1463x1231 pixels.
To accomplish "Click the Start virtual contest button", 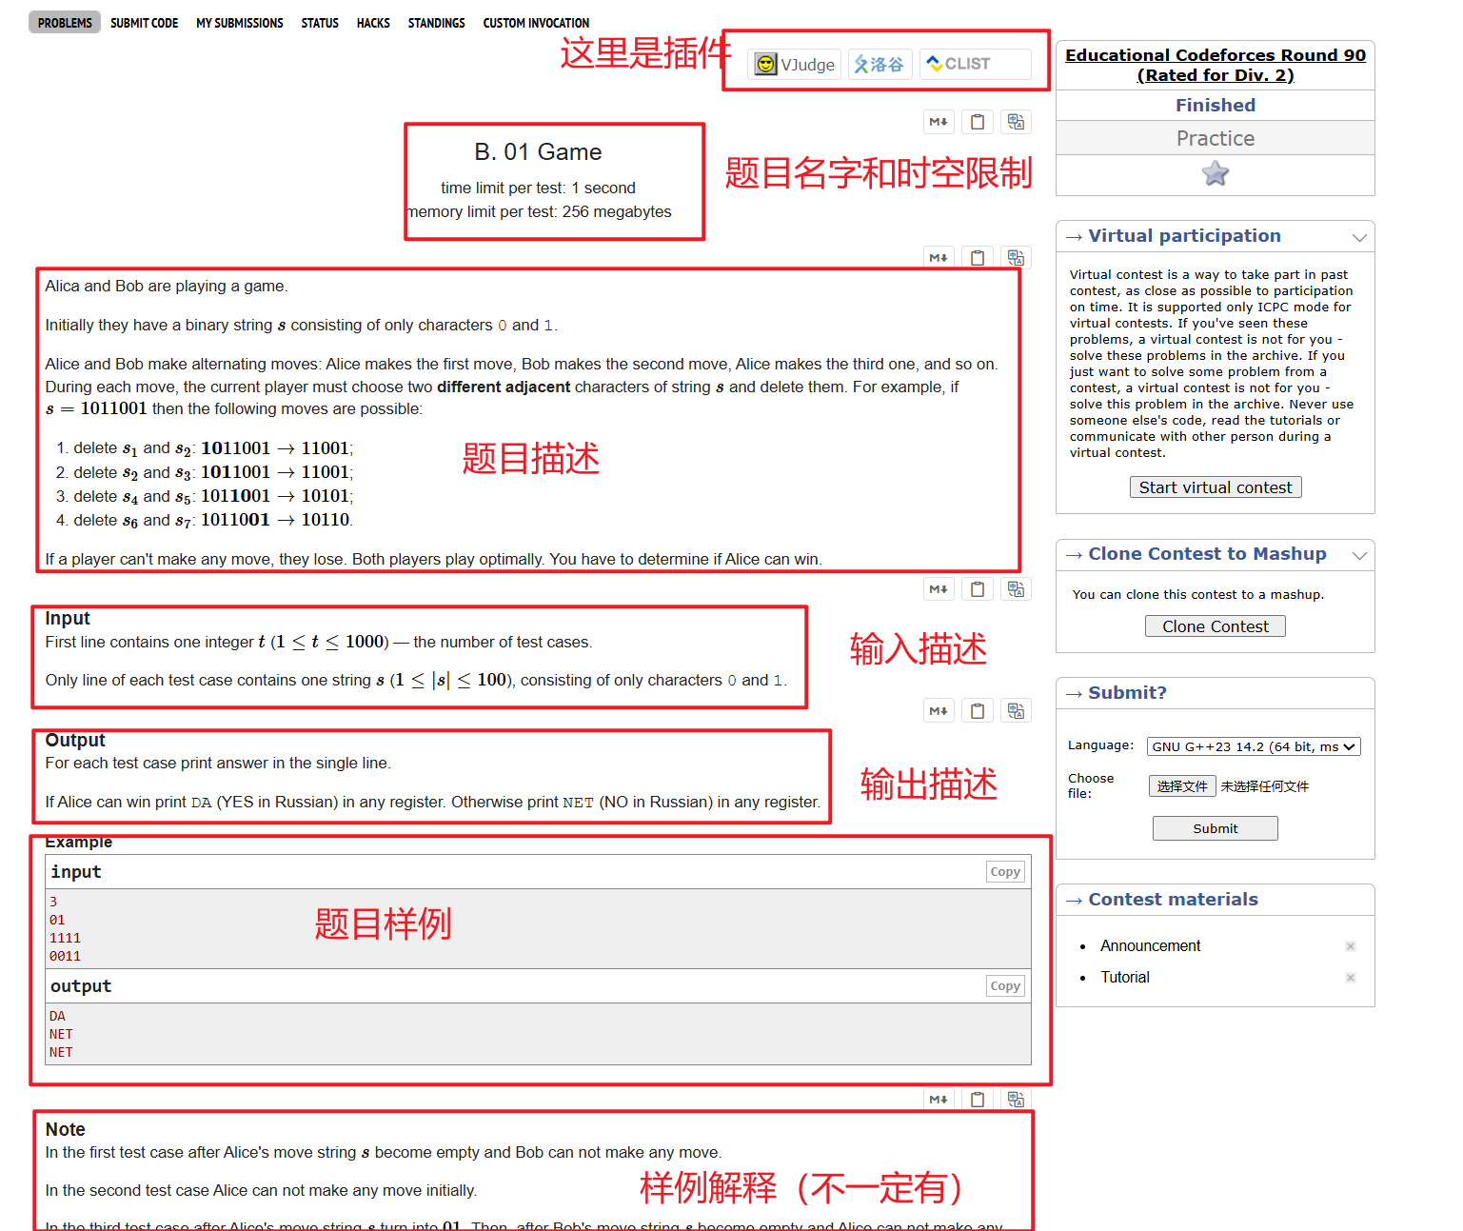I will [x=1216, y=486].
